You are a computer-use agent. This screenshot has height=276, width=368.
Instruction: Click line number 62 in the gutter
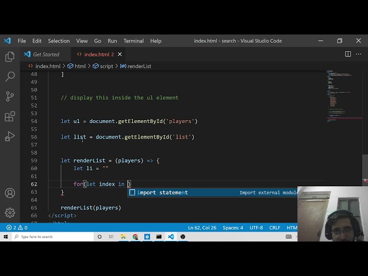point(34,184)
